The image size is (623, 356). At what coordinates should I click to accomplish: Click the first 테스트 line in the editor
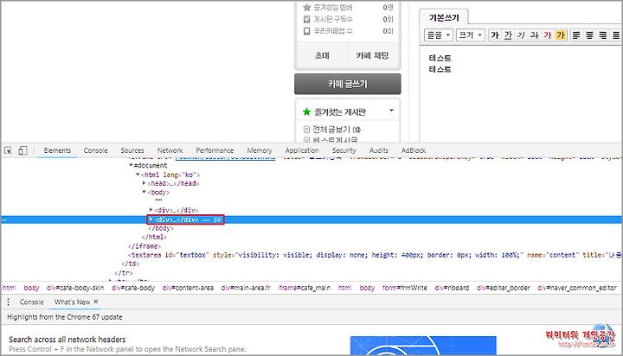pyautogui.click(x=440, y=58)
